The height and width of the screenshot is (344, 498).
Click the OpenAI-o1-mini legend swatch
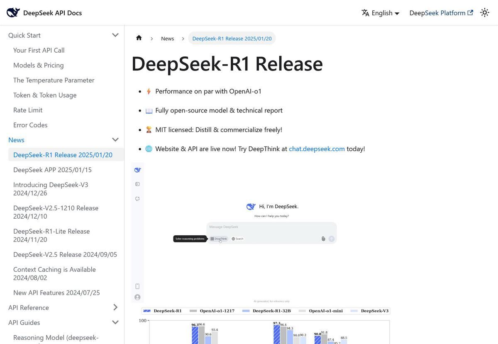pyautogui.click(x=302, y=311)
